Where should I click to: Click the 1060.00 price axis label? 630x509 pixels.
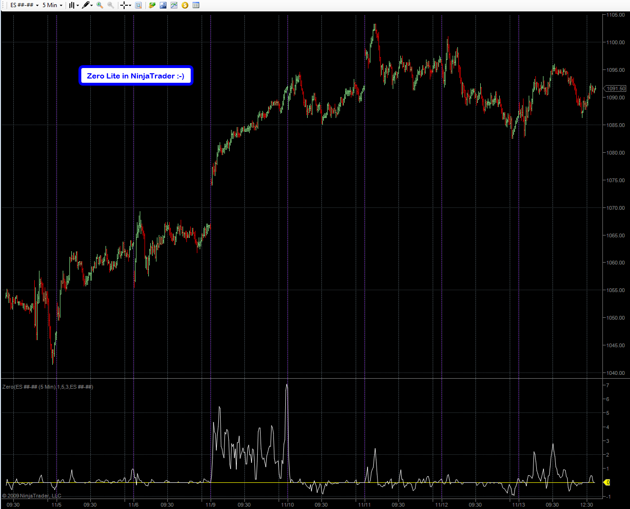coord(615,263)
